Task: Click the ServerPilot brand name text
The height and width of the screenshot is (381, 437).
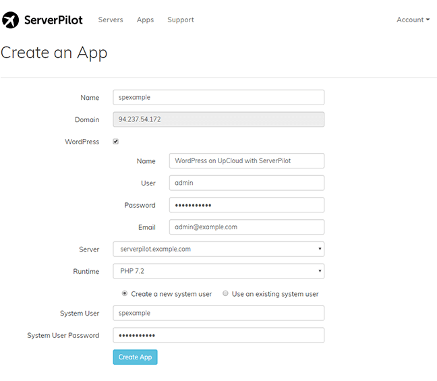Action: click(53, 20)
